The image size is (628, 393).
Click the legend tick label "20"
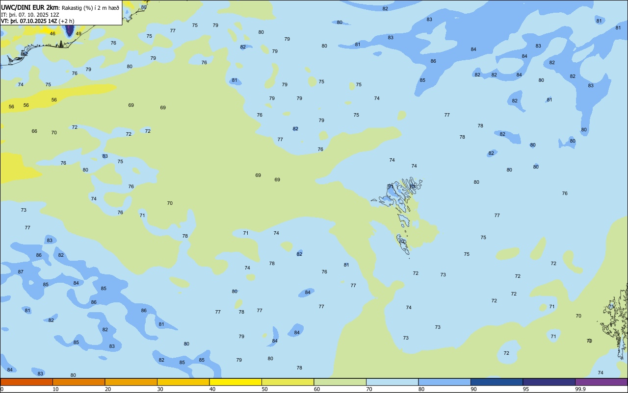point(107,389)
